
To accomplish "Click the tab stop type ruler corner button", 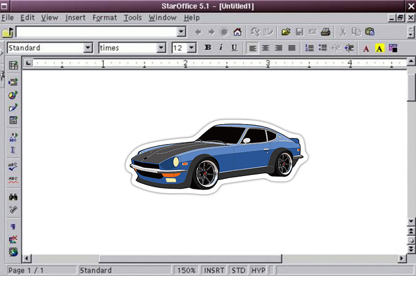I will tap(28, 63).
